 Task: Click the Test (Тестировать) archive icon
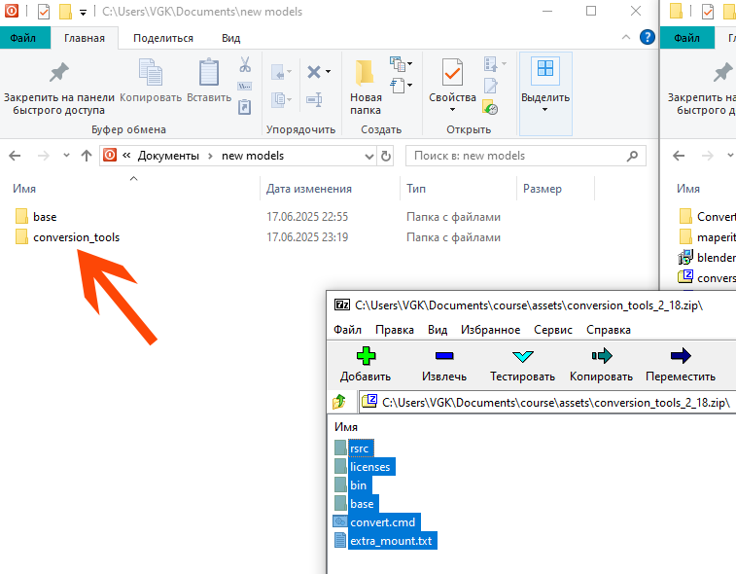click(522, 357)
